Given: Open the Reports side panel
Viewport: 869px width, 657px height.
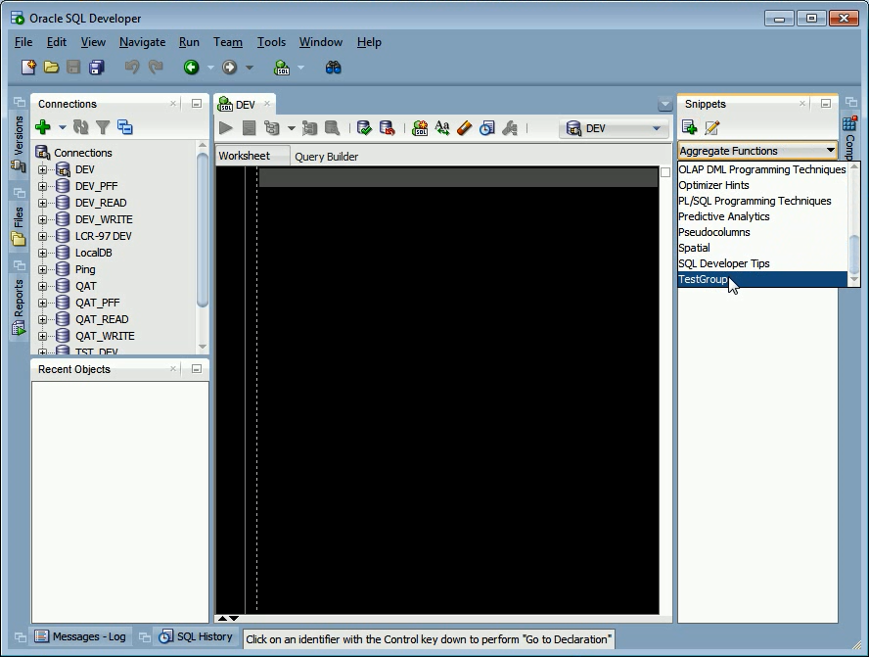Looking at the screenshot, I should [x=19, y=306].
